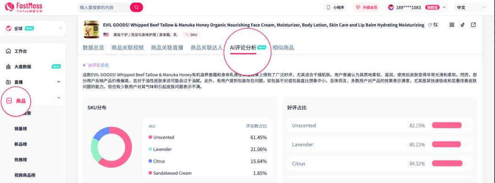Click the SKU tag icon
Viewport: 495px width, 183px height.
(187, 35)
